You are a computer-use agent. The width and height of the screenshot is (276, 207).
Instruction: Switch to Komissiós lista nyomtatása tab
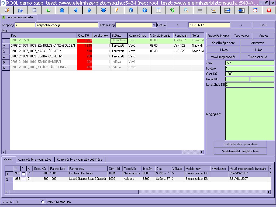[35, 160]
